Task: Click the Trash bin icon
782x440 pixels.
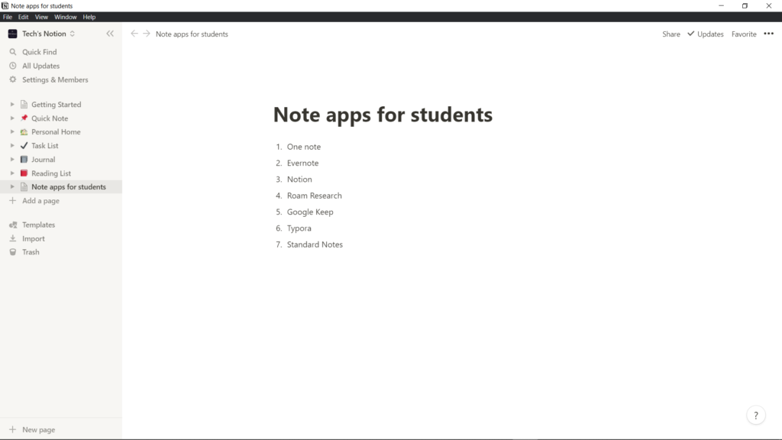Action: [x=13, y=252]
